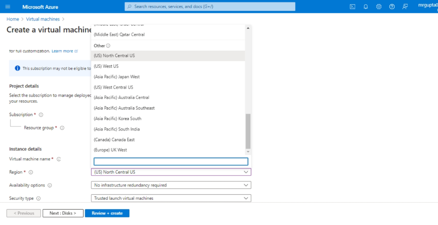The width and height of the screenshot is (438, 225).
Task: Focus the region filter text box
Action: tap(171, 161)
